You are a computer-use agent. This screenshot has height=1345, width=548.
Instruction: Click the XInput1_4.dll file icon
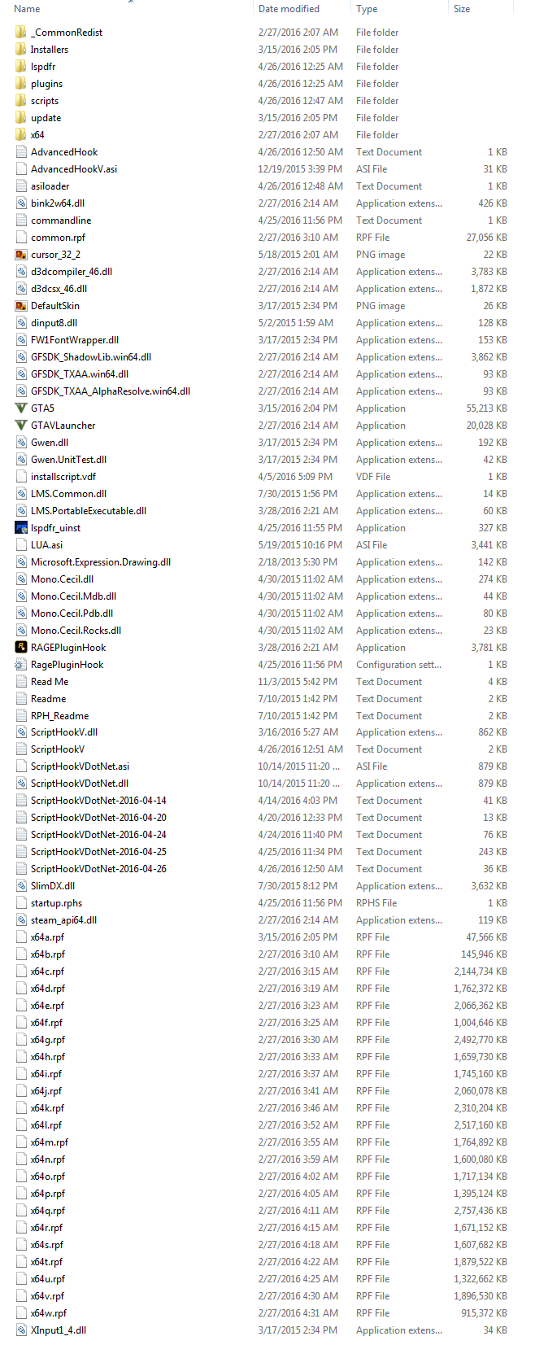pos(21,1330)
